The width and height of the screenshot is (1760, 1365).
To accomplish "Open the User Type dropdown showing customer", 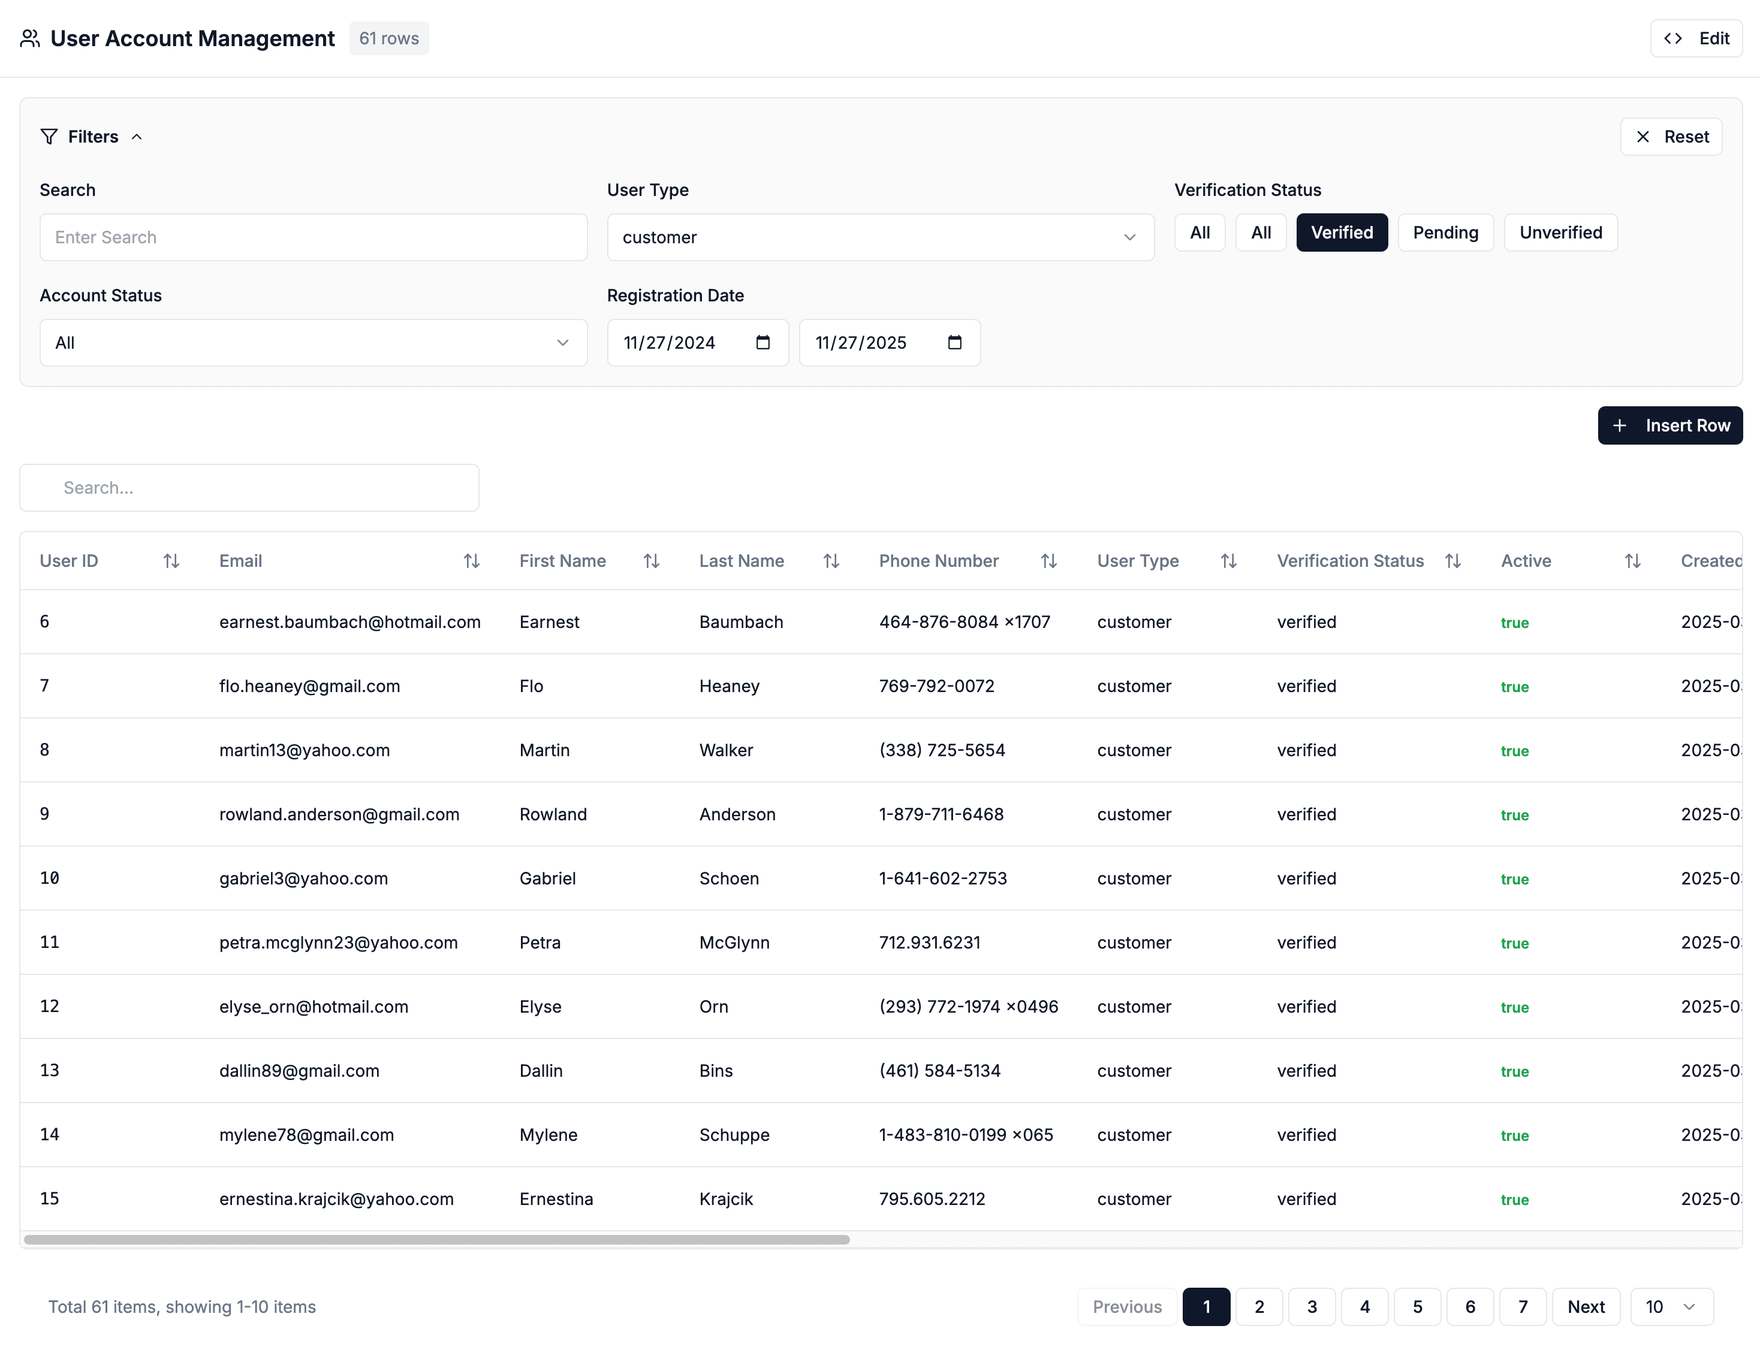I will tap(880, 237).
